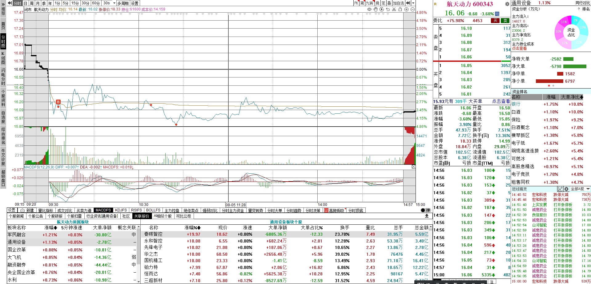Click the red B marker on chart
The width and height of the screenshot is (591, 284).
coord(58,102)
